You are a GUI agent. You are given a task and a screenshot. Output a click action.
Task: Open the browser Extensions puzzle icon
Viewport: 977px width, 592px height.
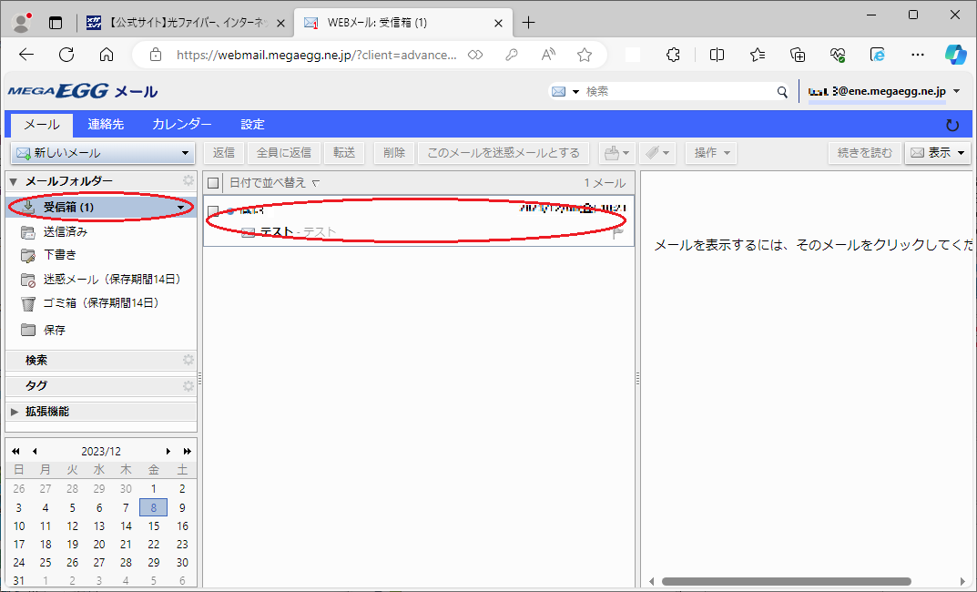(674, 55)
